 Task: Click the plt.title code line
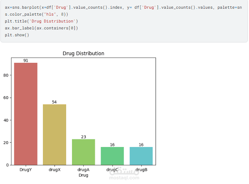tap(41, 21)
